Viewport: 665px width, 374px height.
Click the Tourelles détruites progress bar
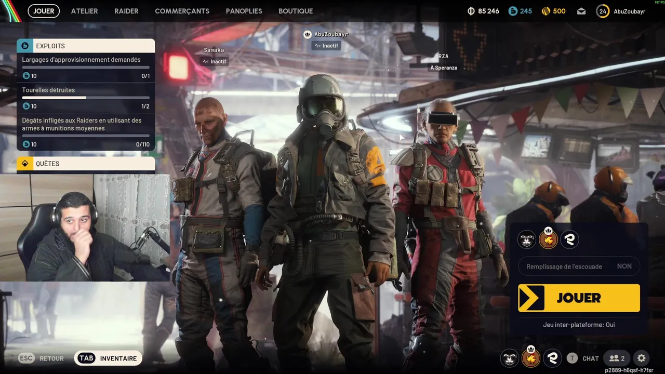[x=86, y=98]
